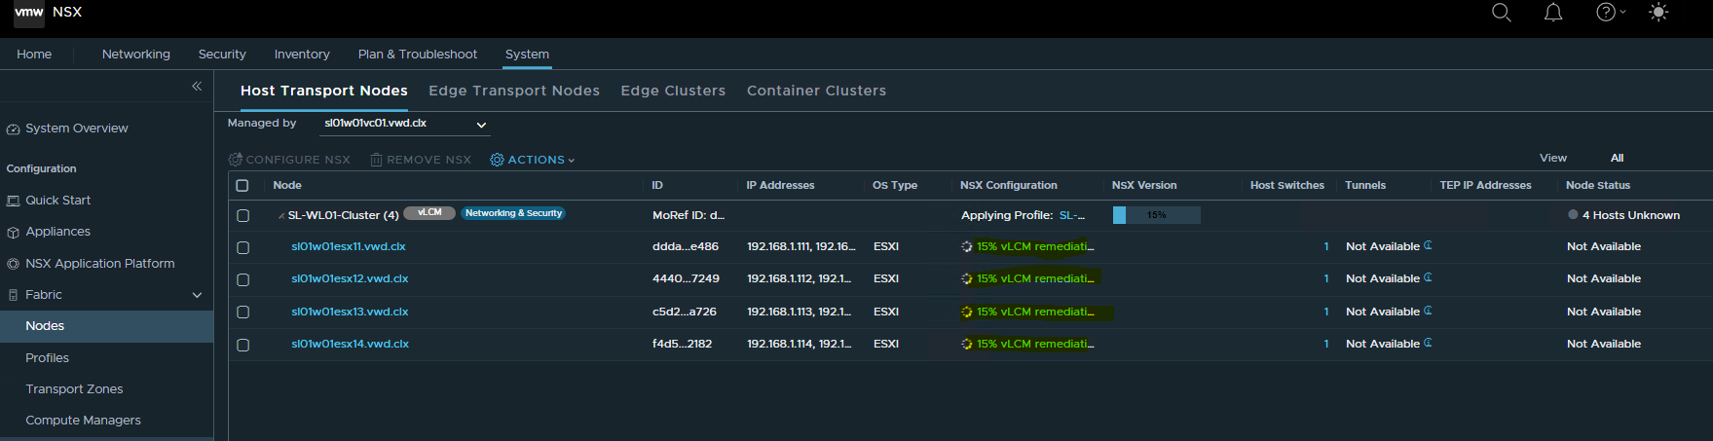Switch to Edge Clusters tab
Image resolution: width=1713 pixels, height=441 pixels.
(673, 91)
